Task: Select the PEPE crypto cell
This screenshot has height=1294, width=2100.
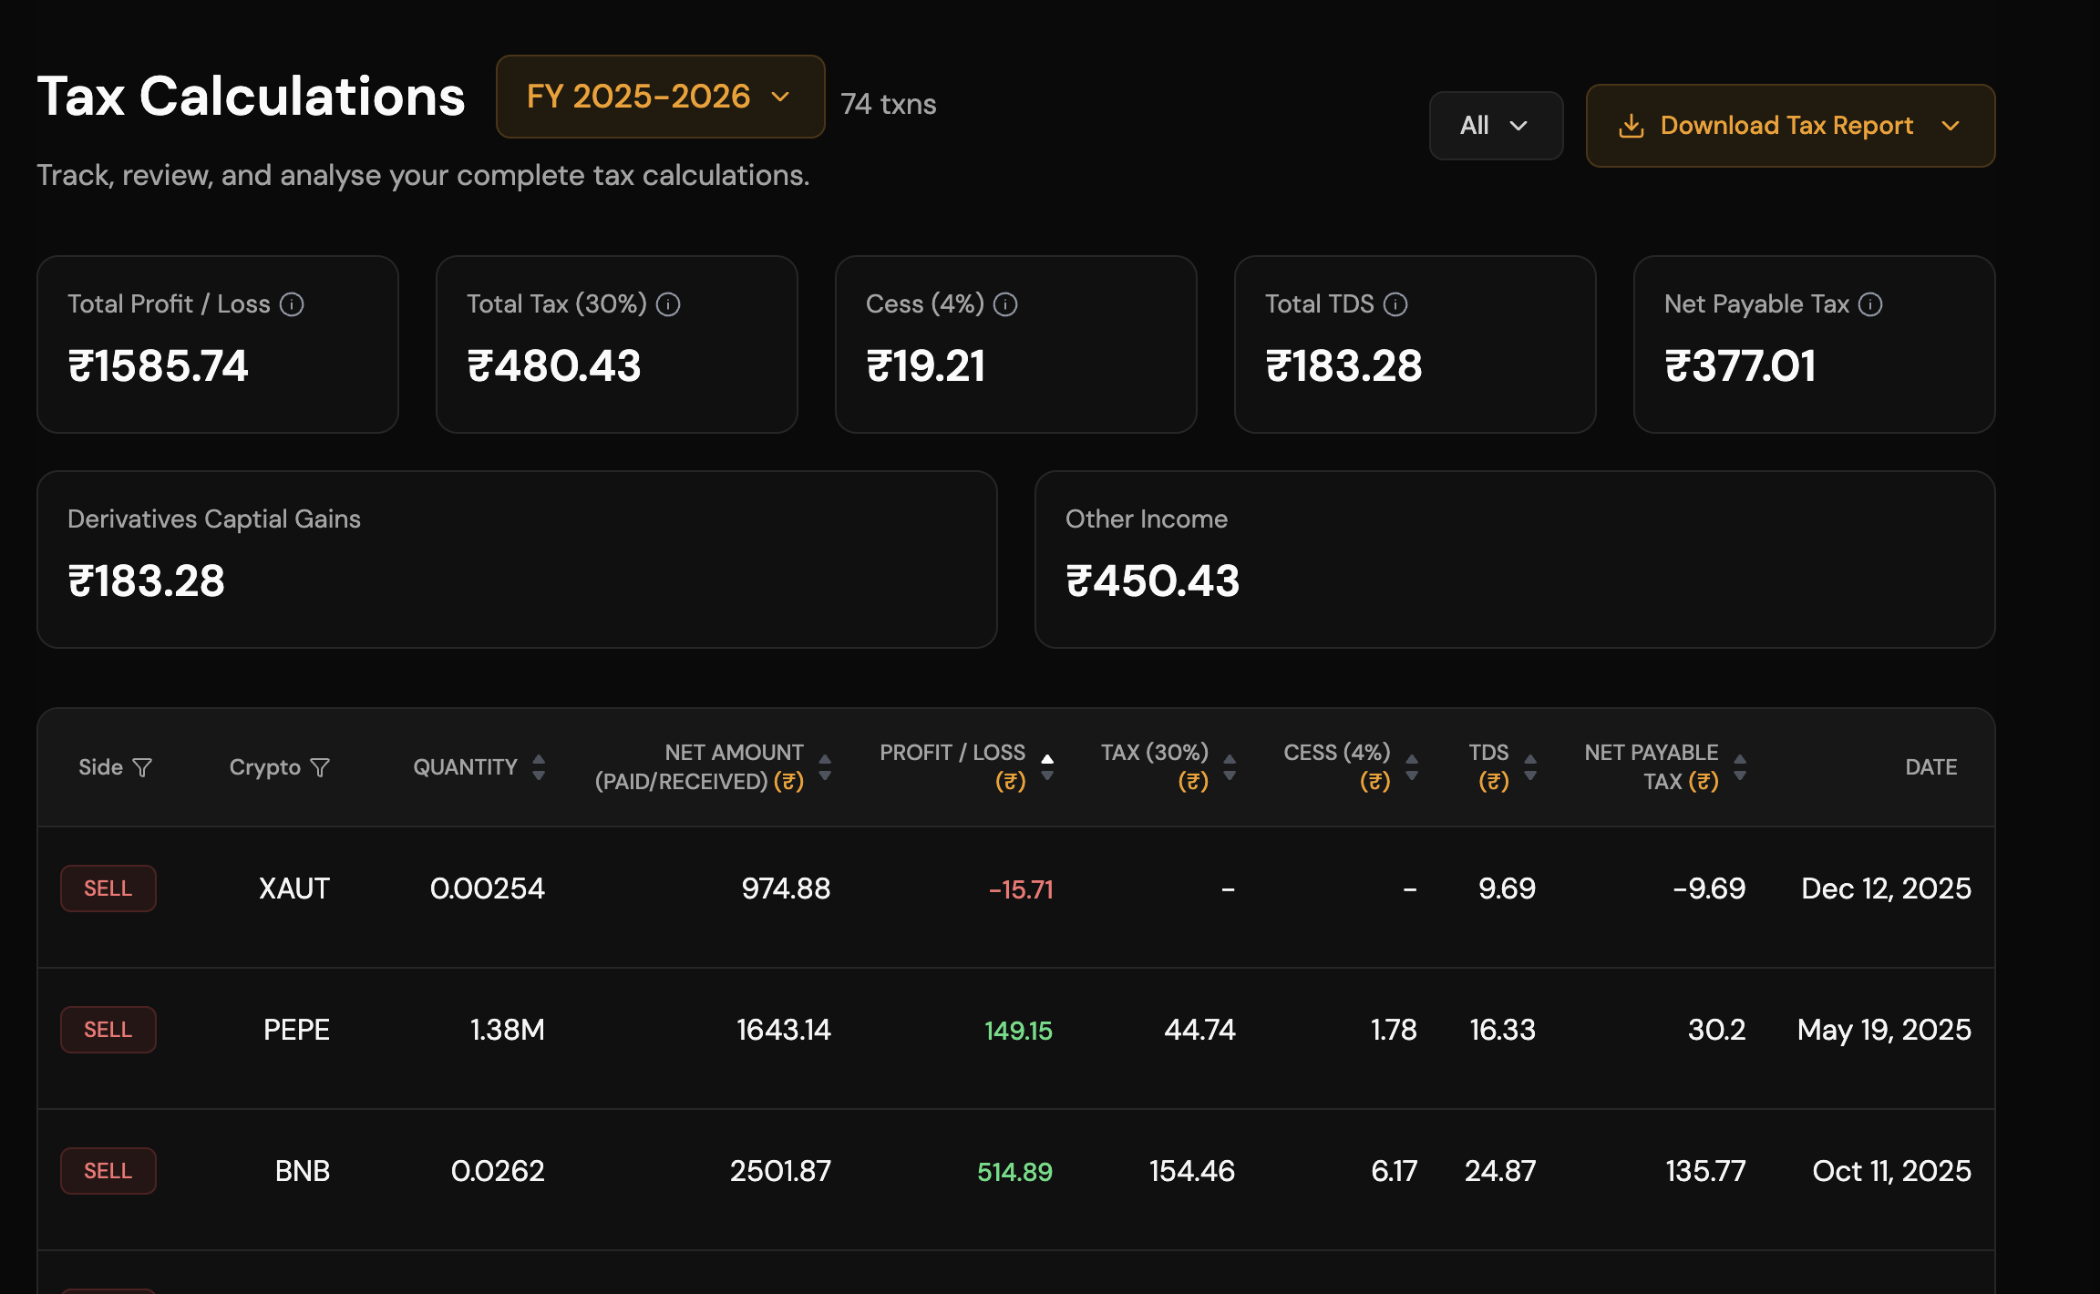Action: 297,1030
